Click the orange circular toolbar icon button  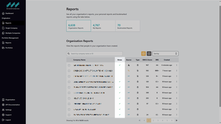click(143, 53)
